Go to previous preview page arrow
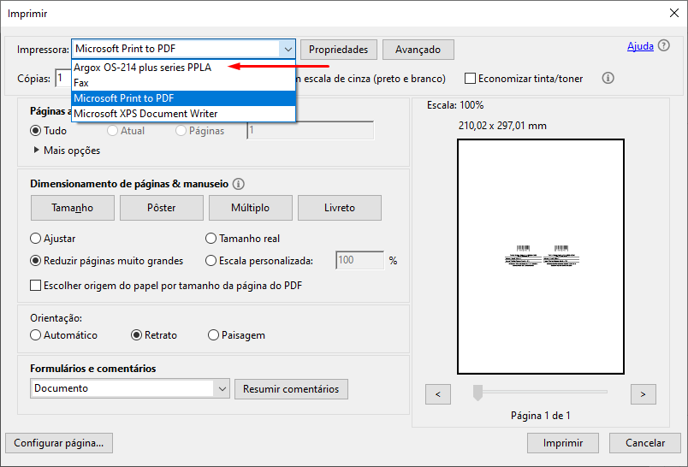Image resolution: width=688 pixels, height=467 pixels. 438,394
